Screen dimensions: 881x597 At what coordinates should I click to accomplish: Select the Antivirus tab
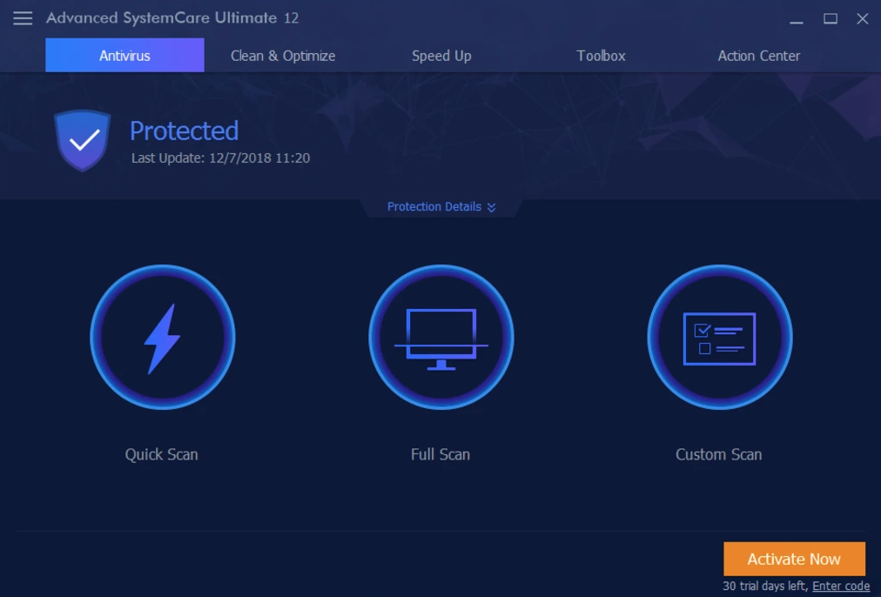pos(124,56)
